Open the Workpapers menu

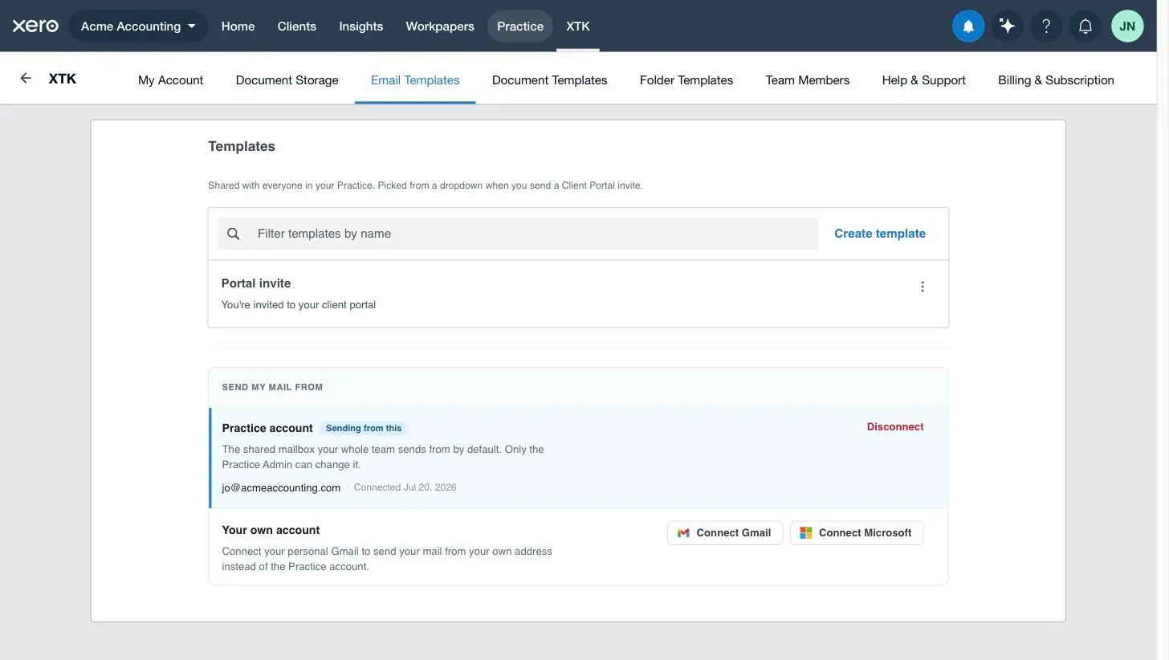[x=440, y=26]
